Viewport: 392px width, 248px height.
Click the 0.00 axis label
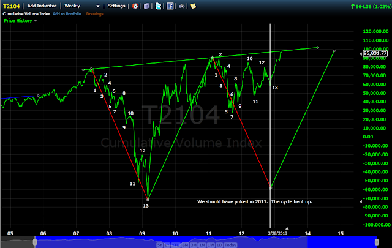coord(367,137)
